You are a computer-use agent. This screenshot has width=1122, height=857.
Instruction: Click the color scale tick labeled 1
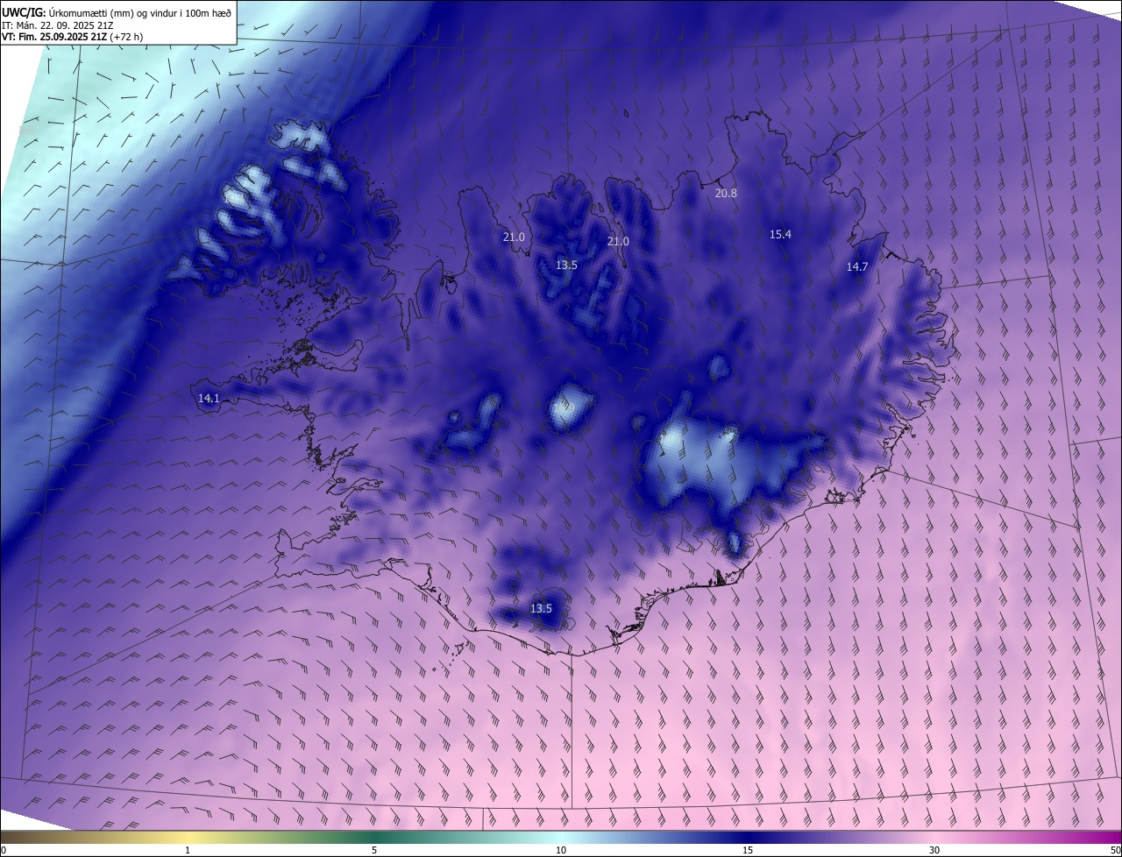[188, 850]
